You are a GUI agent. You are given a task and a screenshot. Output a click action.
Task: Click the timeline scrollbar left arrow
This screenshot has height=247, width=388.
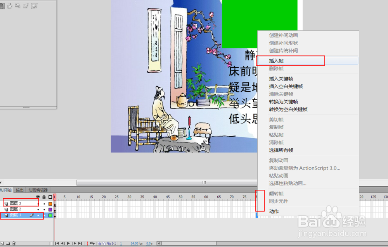pos(159,244)
